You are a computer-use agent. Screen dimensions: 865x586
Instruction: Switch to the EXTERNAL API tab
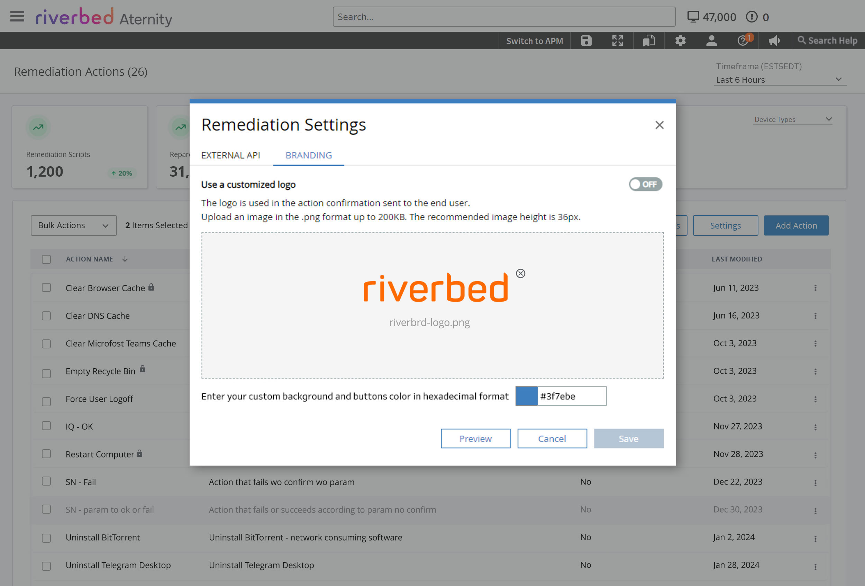click(x=231, y=156)
